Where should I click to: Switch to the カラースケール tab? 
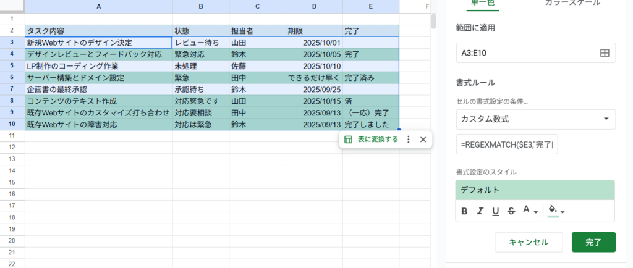click(x=572, y=4)
